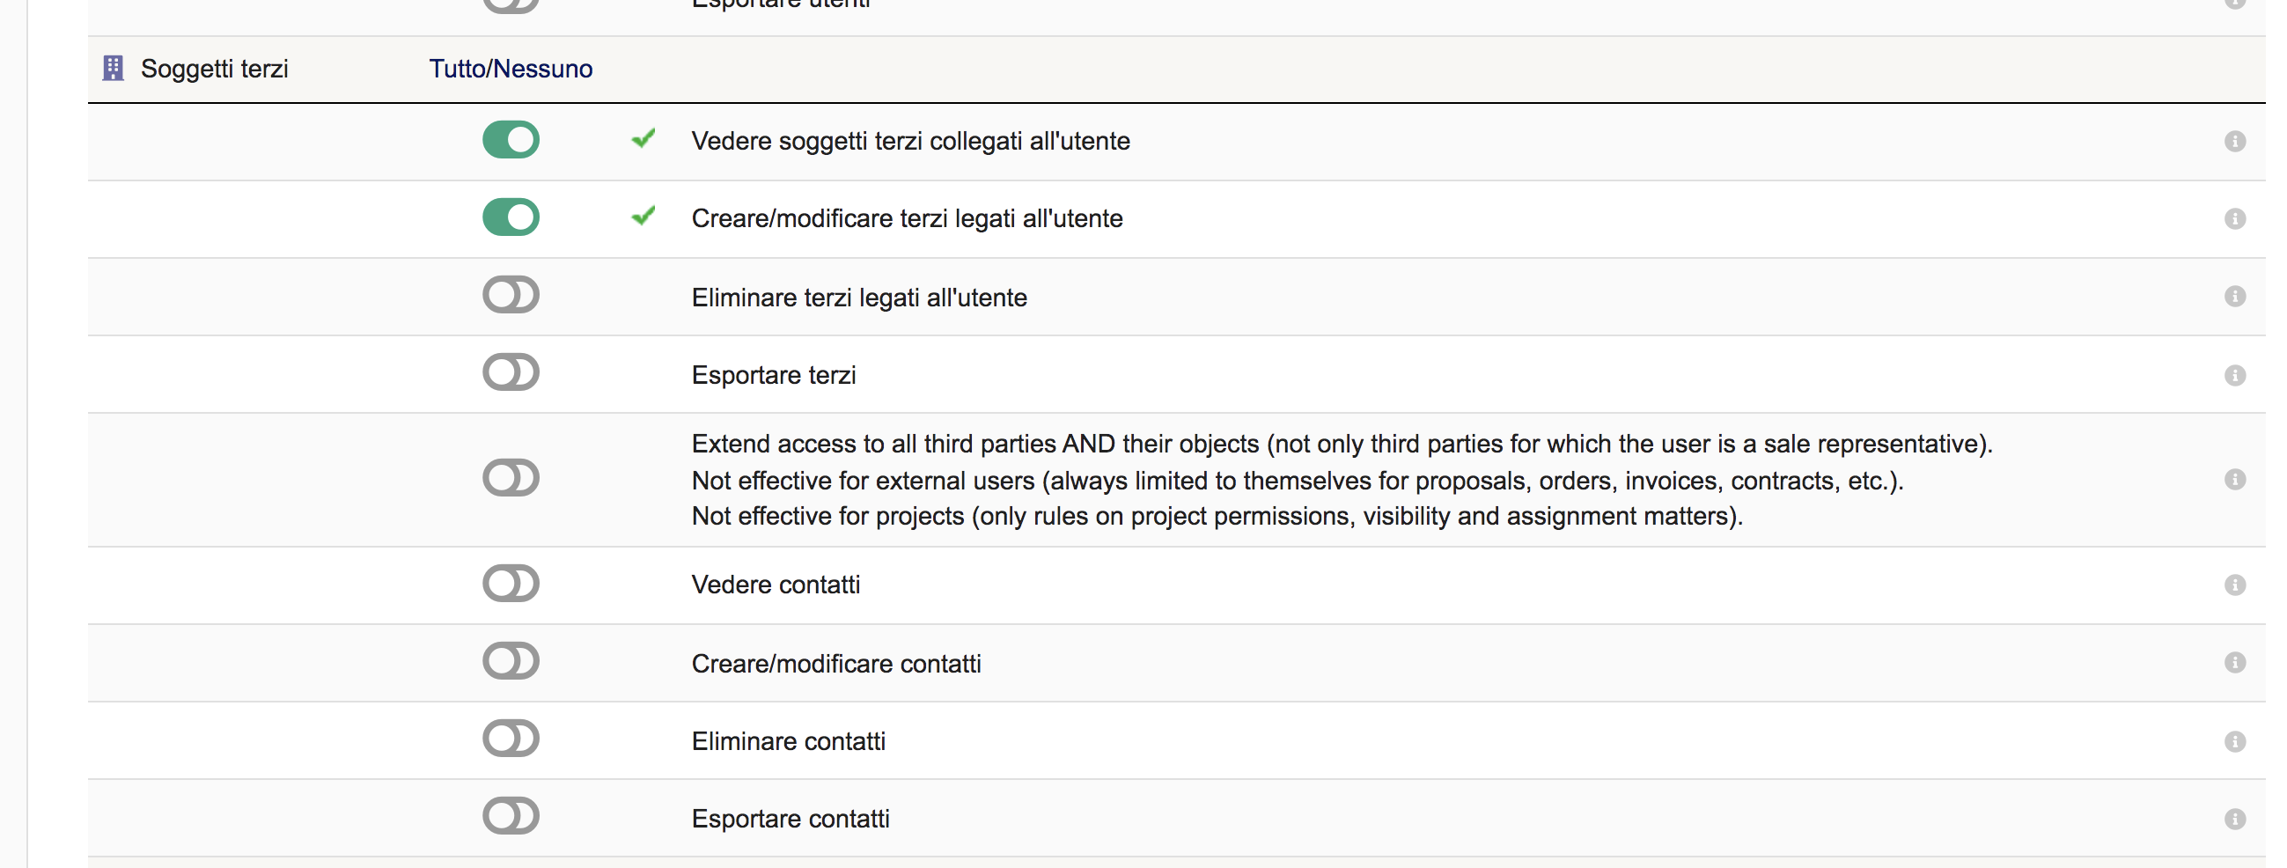Click info icon for Extend access row
This screenshot has width=2287, height=868.
[2234, 479]
